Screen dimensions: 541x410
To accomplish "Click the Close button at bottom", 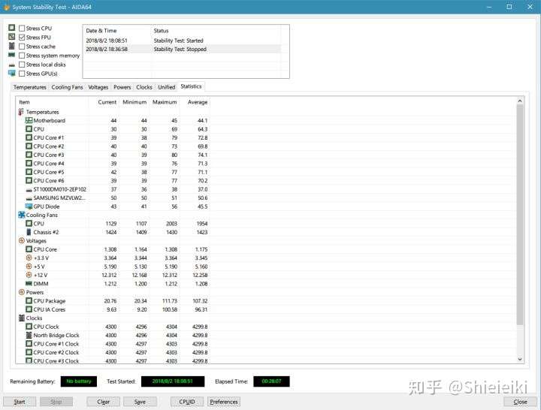I will 520,402.
